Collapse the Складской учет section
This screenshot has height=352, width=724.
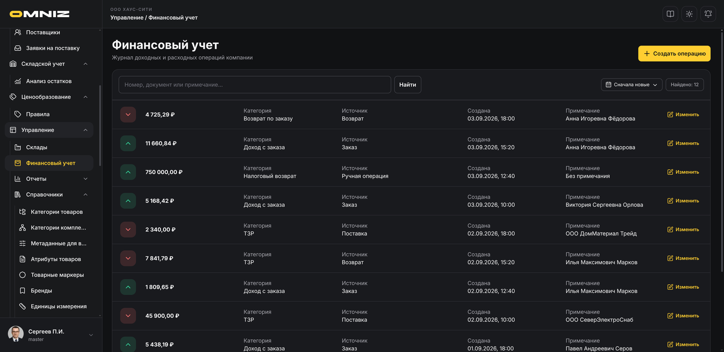click(x=85, y=64)
